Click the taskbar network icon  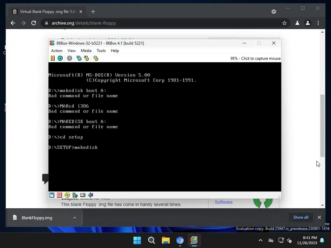coord(281,240)
